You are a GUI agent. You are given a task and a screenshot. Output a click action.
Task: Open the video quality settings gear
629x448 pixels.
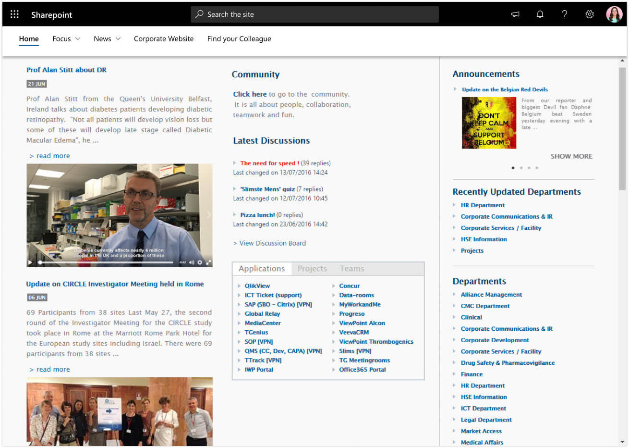click(x=200, y=262)
